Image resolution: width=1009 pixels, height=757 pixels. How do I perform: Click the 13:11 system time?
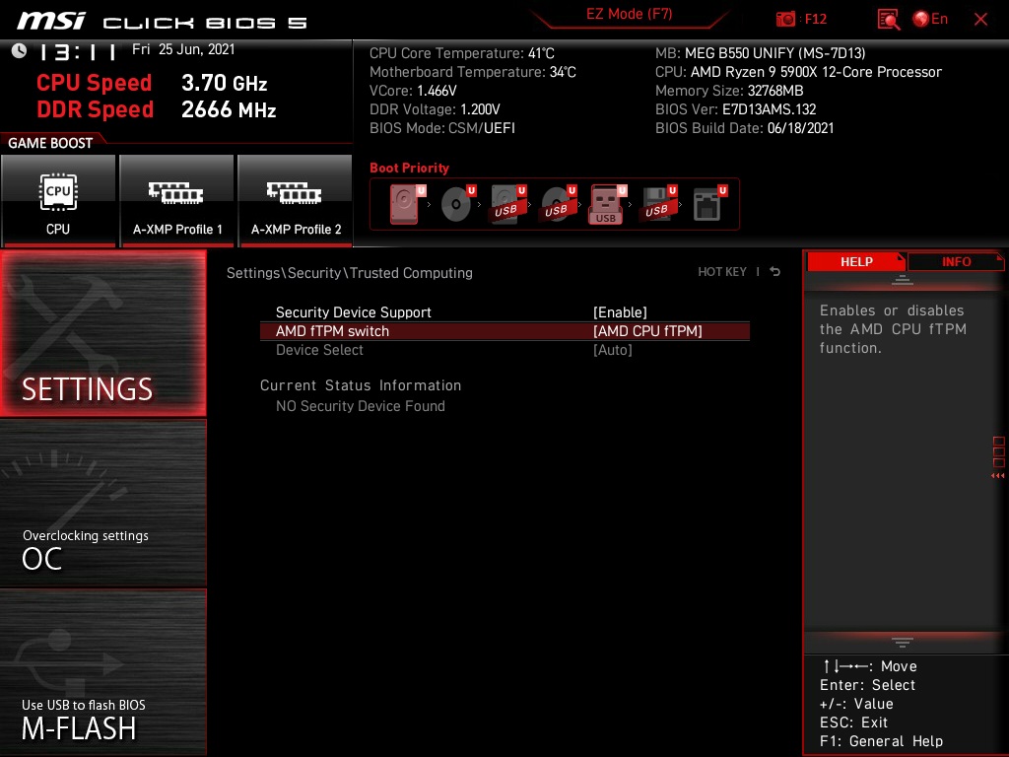[x=77, y=51]
